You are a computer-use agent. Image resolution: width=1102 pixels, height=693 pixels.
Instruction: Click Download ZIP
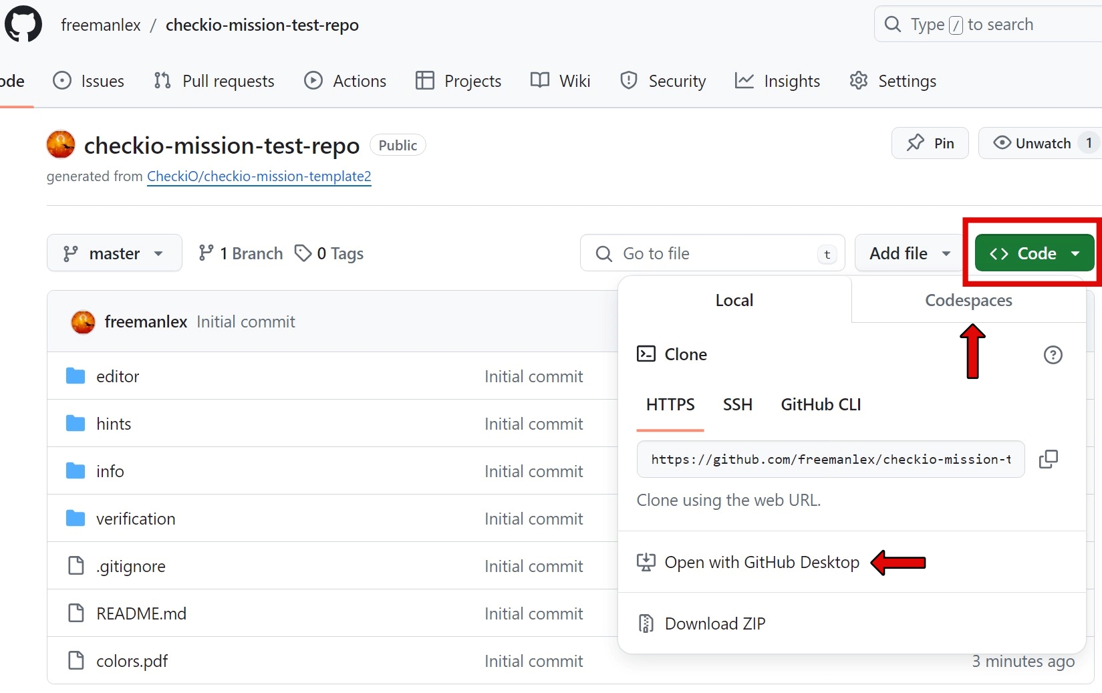click(x=715, y=623)
